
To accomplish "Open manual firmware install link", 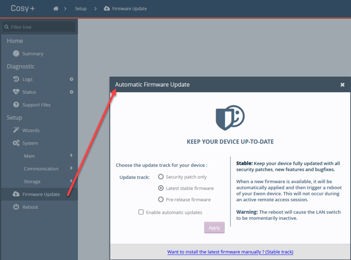I will pos(230,252).
